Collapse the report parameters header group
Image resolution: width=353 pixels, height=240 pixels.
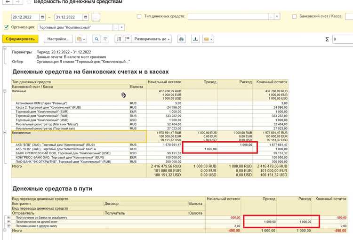tap(5, 48)
